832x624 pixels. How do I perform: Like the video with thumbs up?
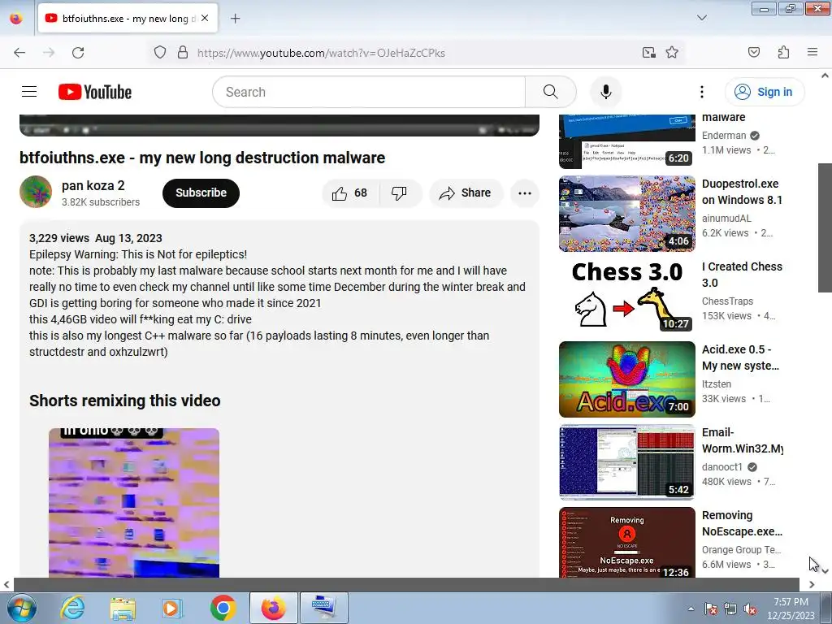[350, 193]
